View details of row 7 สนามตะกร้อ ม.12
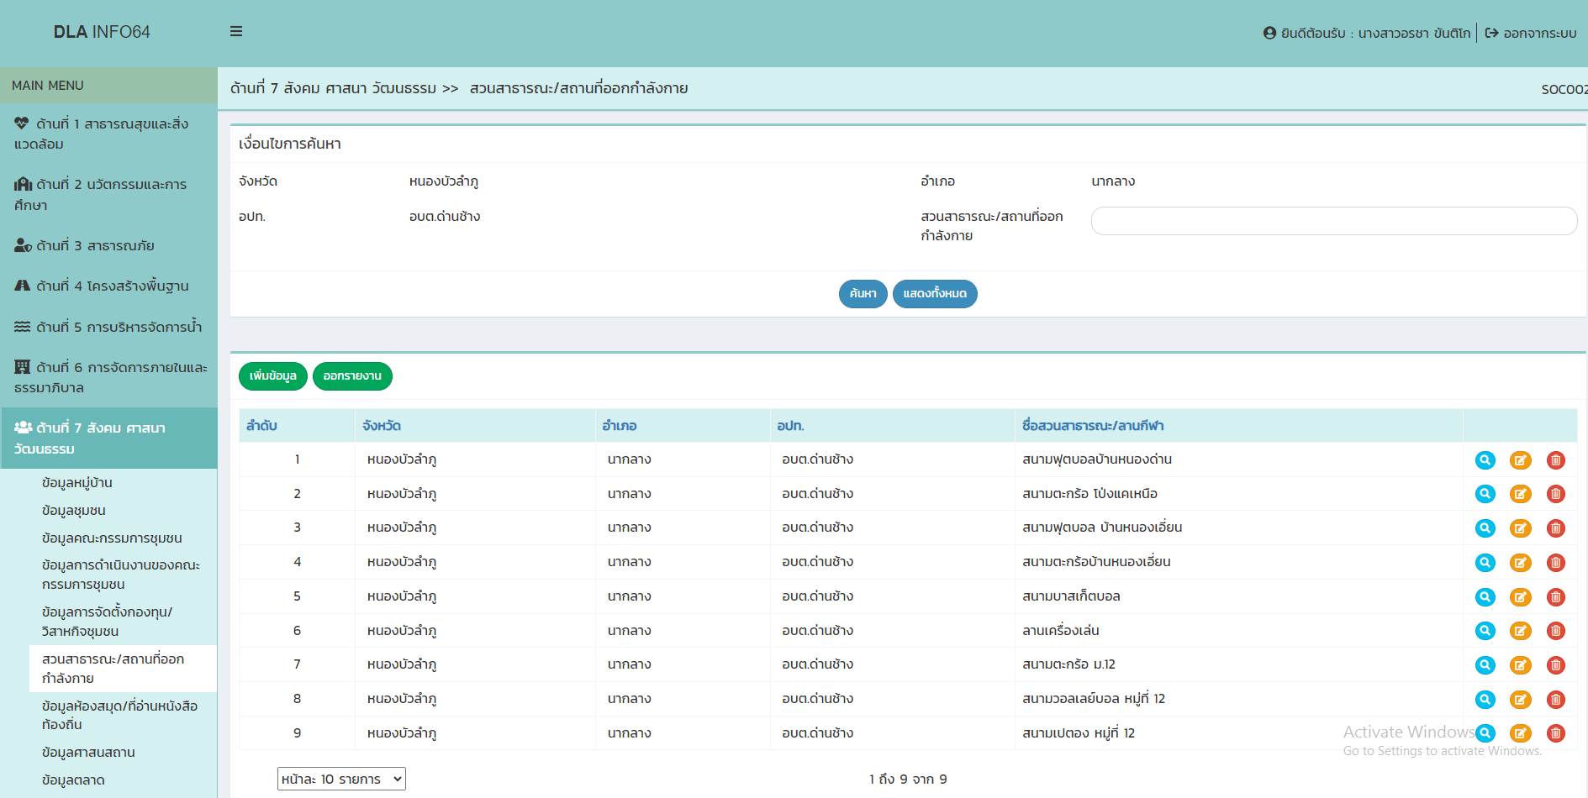Screen dimensions: 1588x798 [1485, 665]
